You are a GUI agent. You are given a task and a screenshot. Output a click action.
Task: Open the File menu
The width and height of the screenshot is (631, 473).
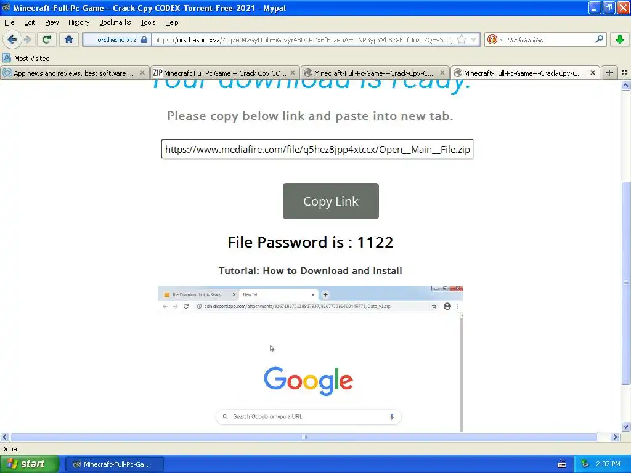(x=9, y=22)
